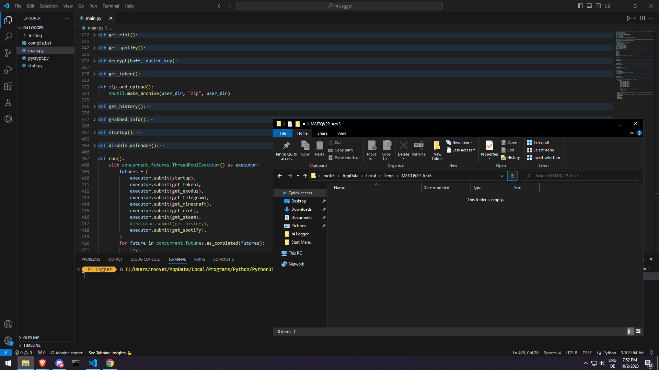Open Manage gear in activity bar
Screen dimensions: 659x370
(8, 341)
